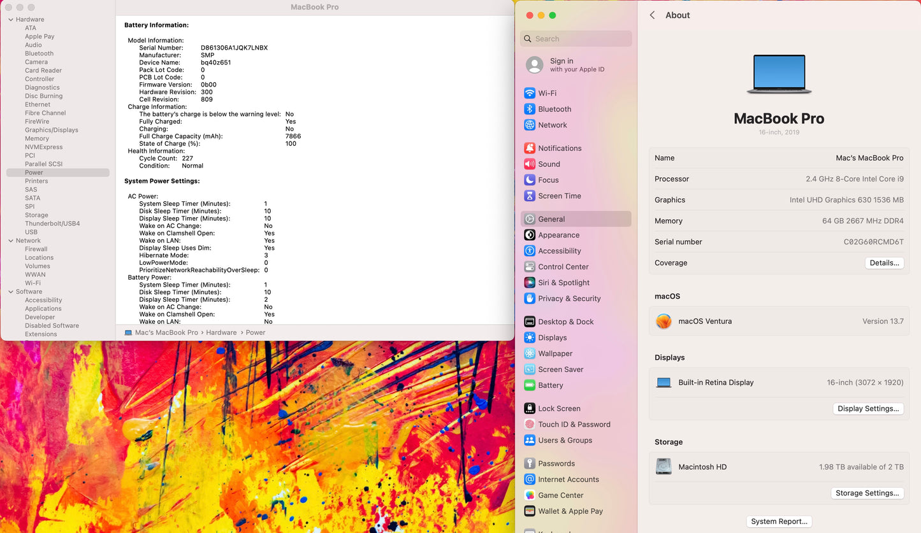Open Screen Time hourglass icon

coord(530,196)
